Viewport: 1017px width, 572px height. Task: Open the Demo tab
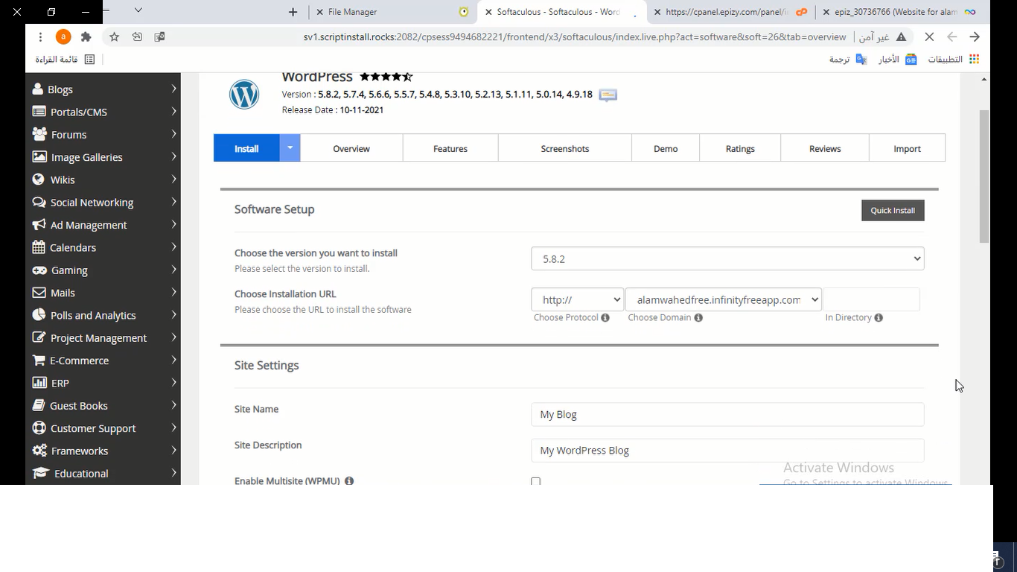[x=666, y=148]
